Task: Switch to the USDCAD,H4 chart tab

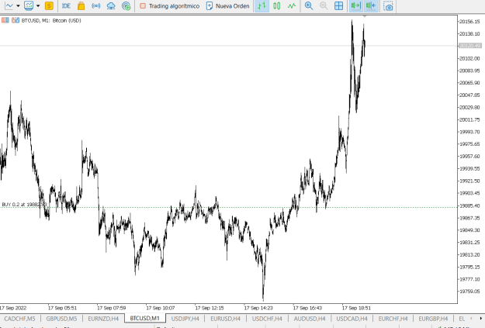Action: click(352, 319)
